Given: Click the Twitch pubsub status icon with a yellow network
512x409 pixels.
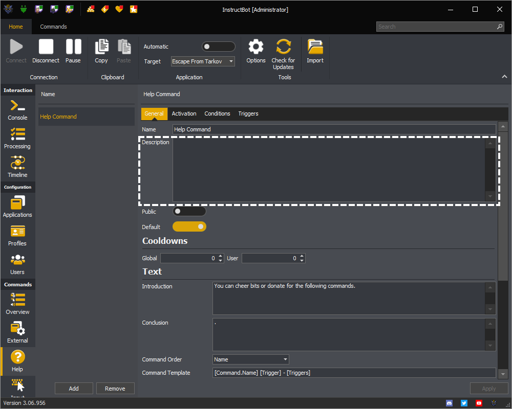Looking at the screenshot, I should click(x=69, y=9).
